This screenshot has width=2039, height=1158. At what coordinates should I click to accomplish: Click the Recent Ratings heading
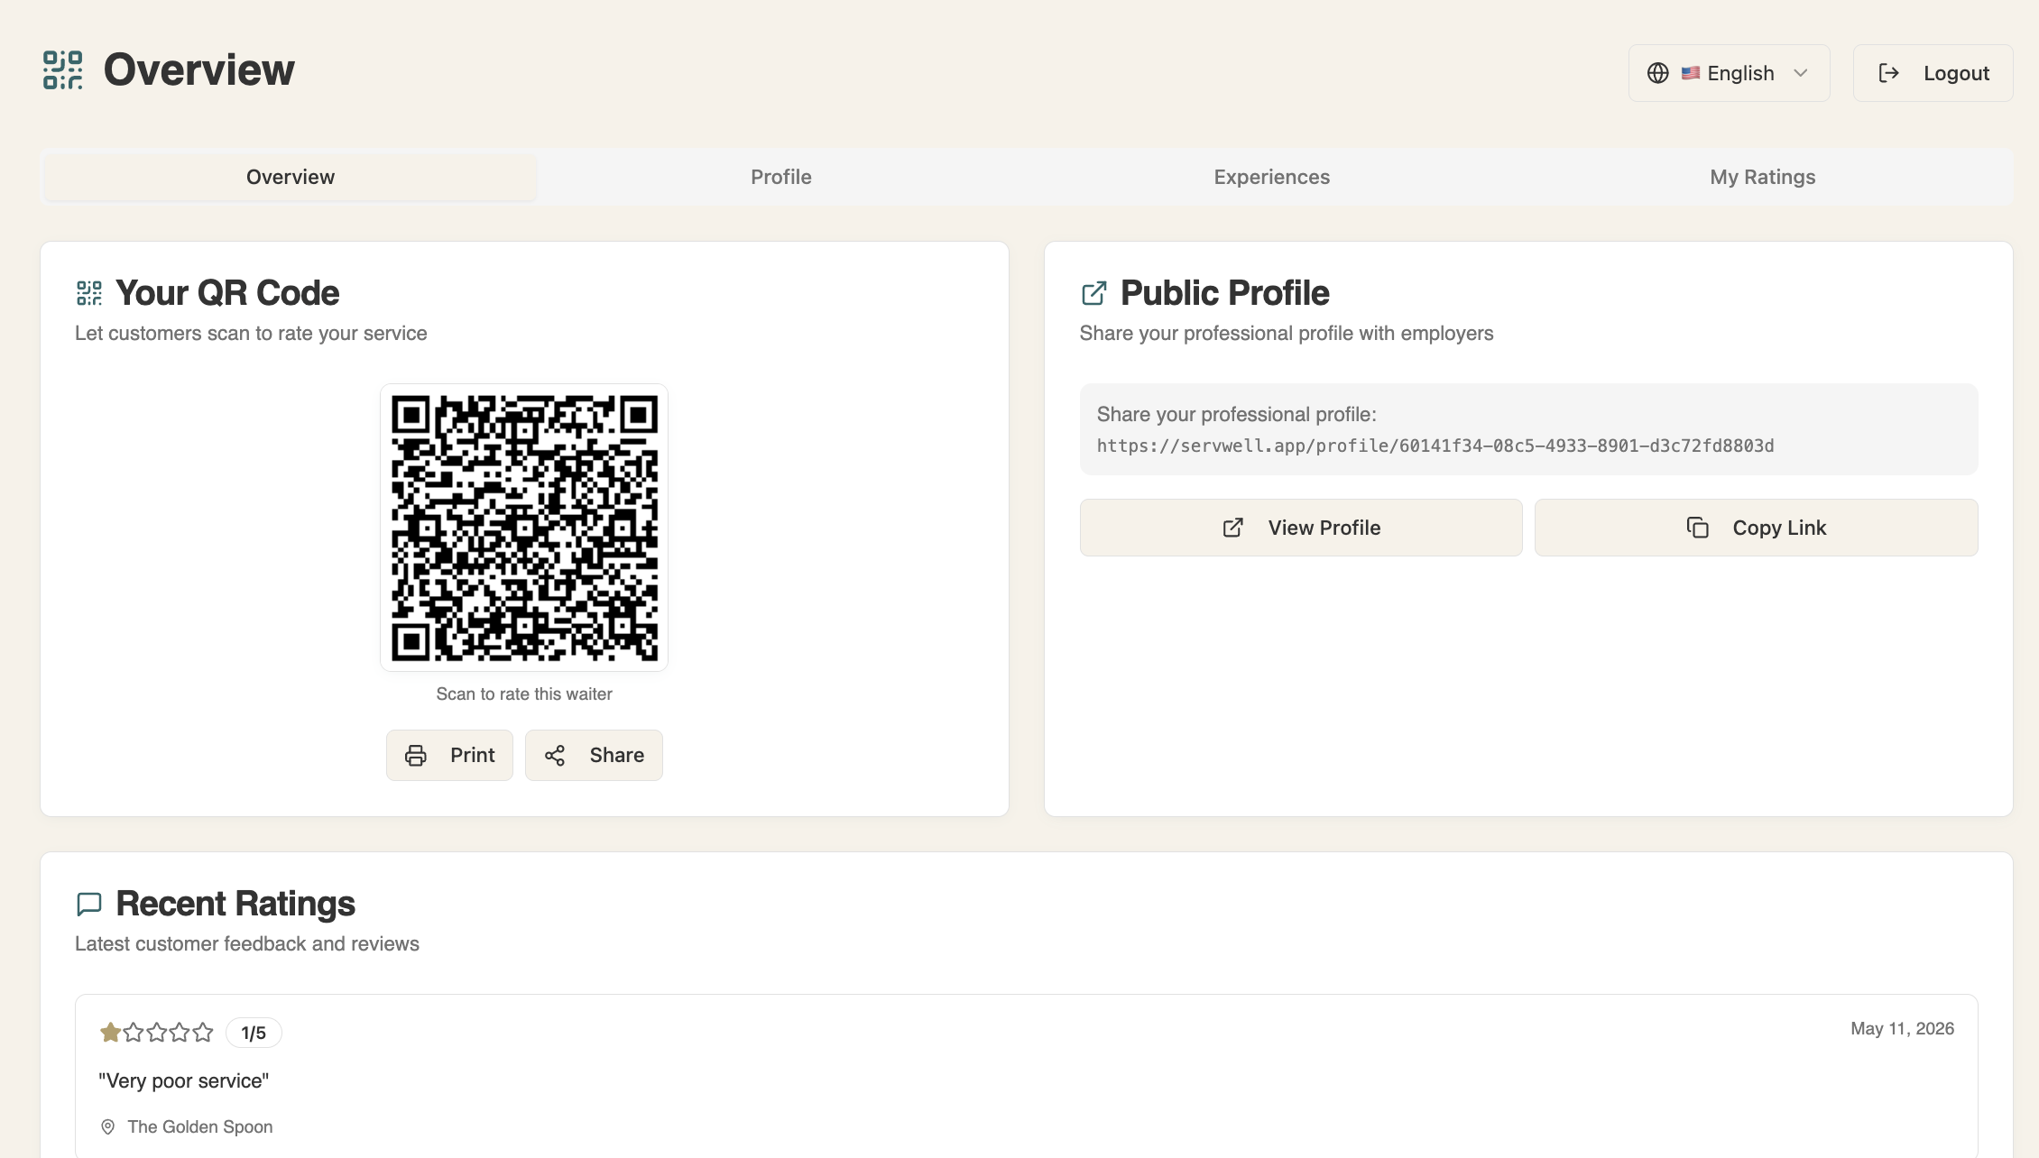[235, 904]
